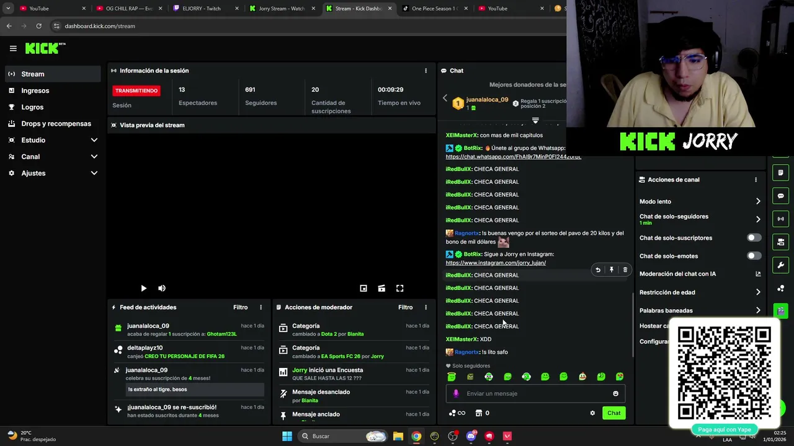Image resolution: width=794 pixels, height=446 pixels.
Task: Click the green clapperboard icon in sidebar
Action: (781, 310)
